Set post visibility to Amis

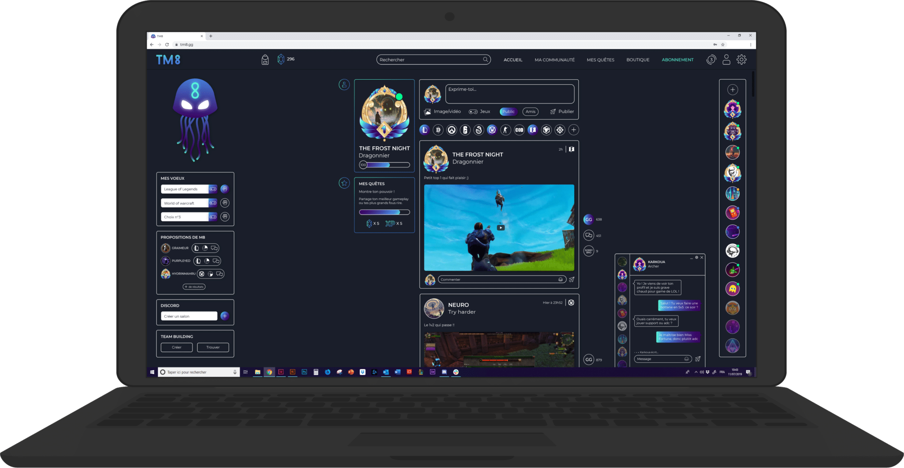[531, 111]
